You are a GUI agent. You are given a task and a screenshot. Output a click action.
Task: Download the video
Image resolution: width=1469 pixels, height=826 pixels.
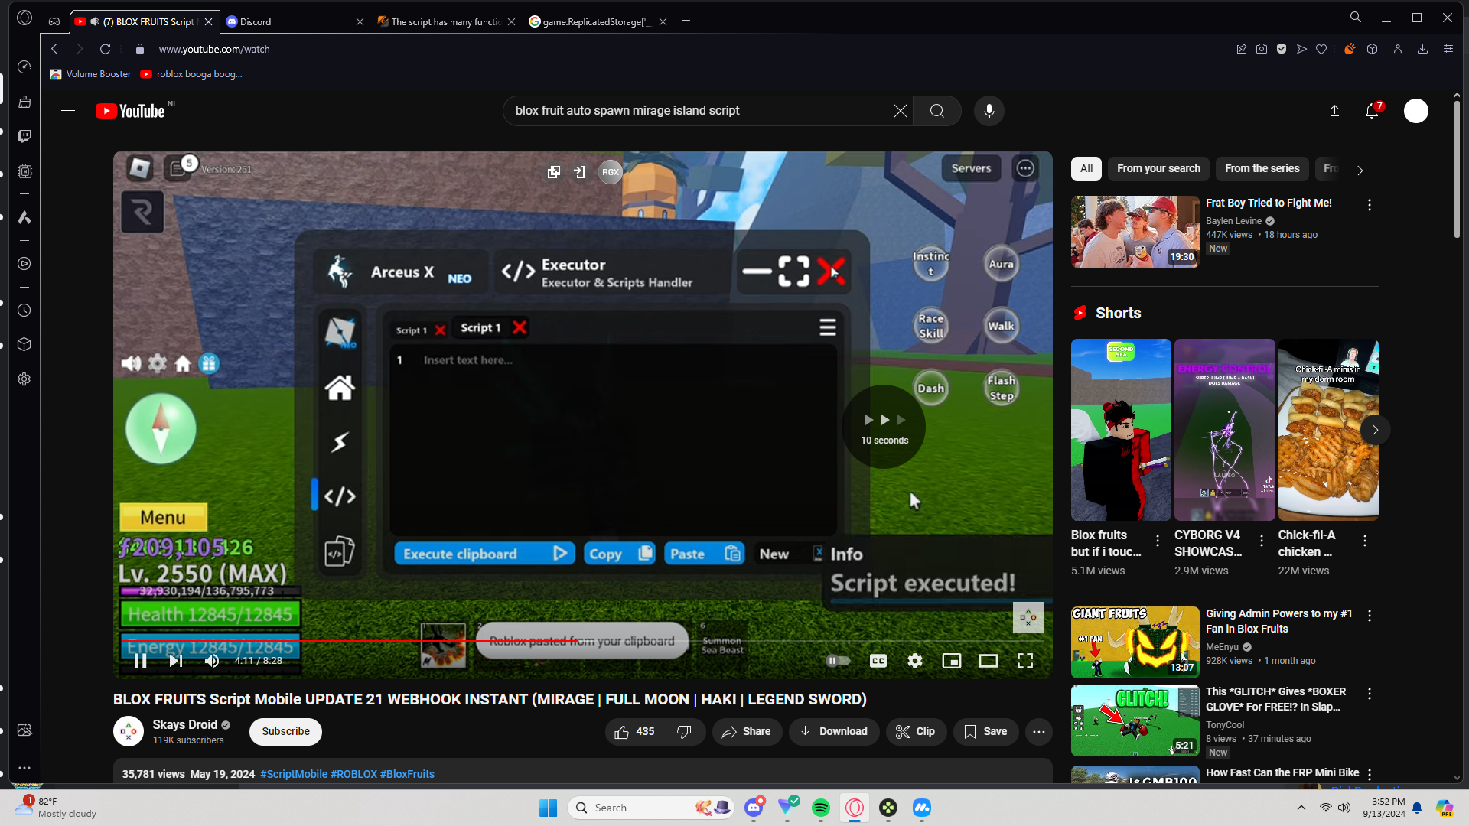(x=834, y=732)
